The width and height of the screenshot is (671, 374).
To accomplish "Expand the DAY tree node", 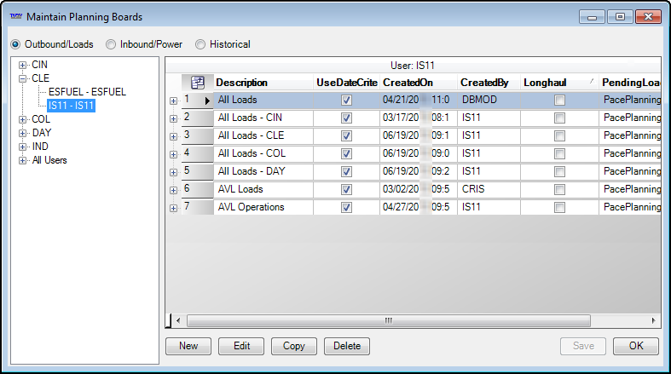I will tap(22, 134).
